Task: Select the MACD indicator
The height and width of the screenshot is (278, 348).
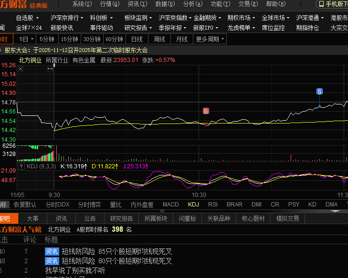Action: 171,205
